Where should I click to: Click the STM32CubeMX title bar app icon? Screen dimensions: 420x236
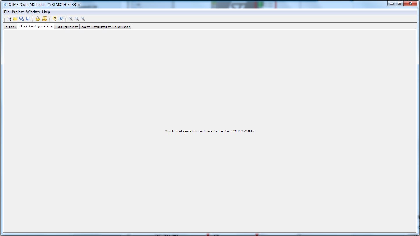click(5, 5)
